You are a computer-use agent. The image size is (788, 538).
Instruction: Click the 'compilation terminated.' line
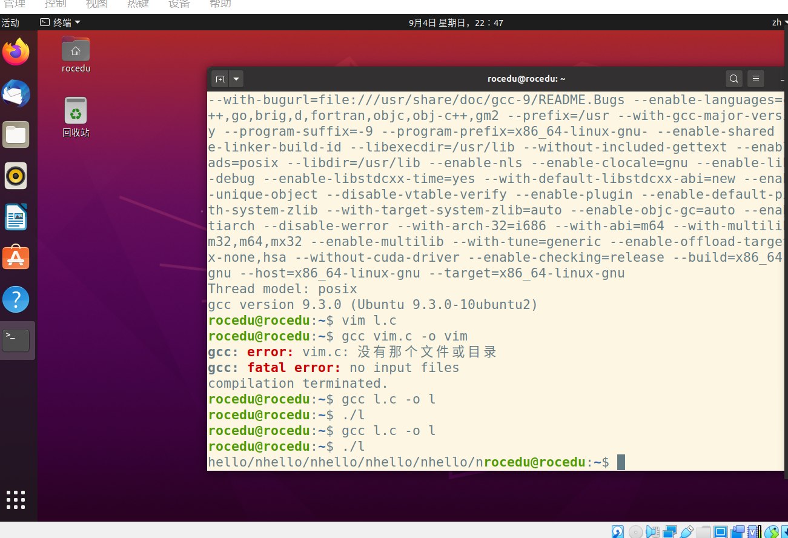(298, 384)
